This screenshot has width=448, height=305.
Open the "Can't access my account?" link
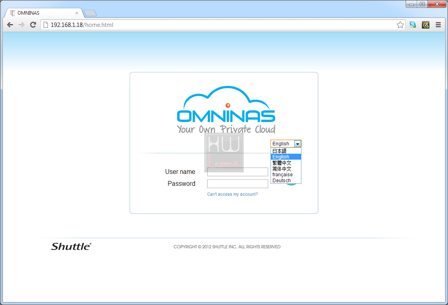click(232, 194)
